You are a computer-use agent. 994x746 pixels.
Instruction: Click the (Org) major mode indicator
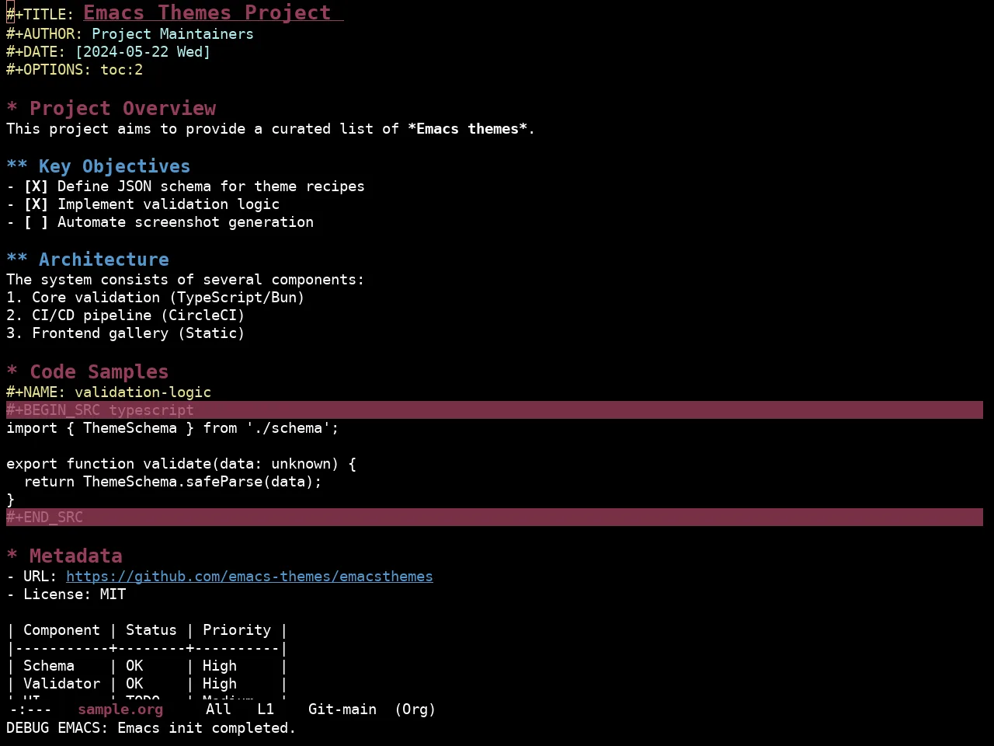[415, 709]
